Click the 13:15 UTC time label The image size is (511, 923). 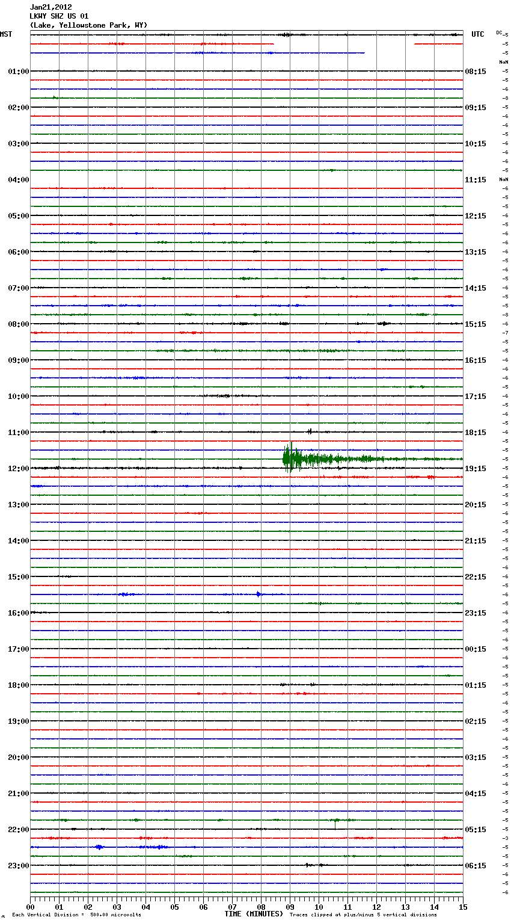[x=476, y=252]
